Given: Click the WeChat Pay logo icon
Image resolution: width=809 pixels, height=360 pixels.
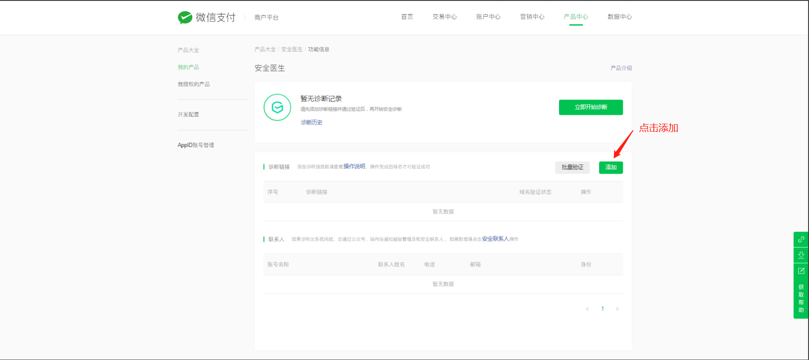Looking at the screenshot, I should click(185, 18).
